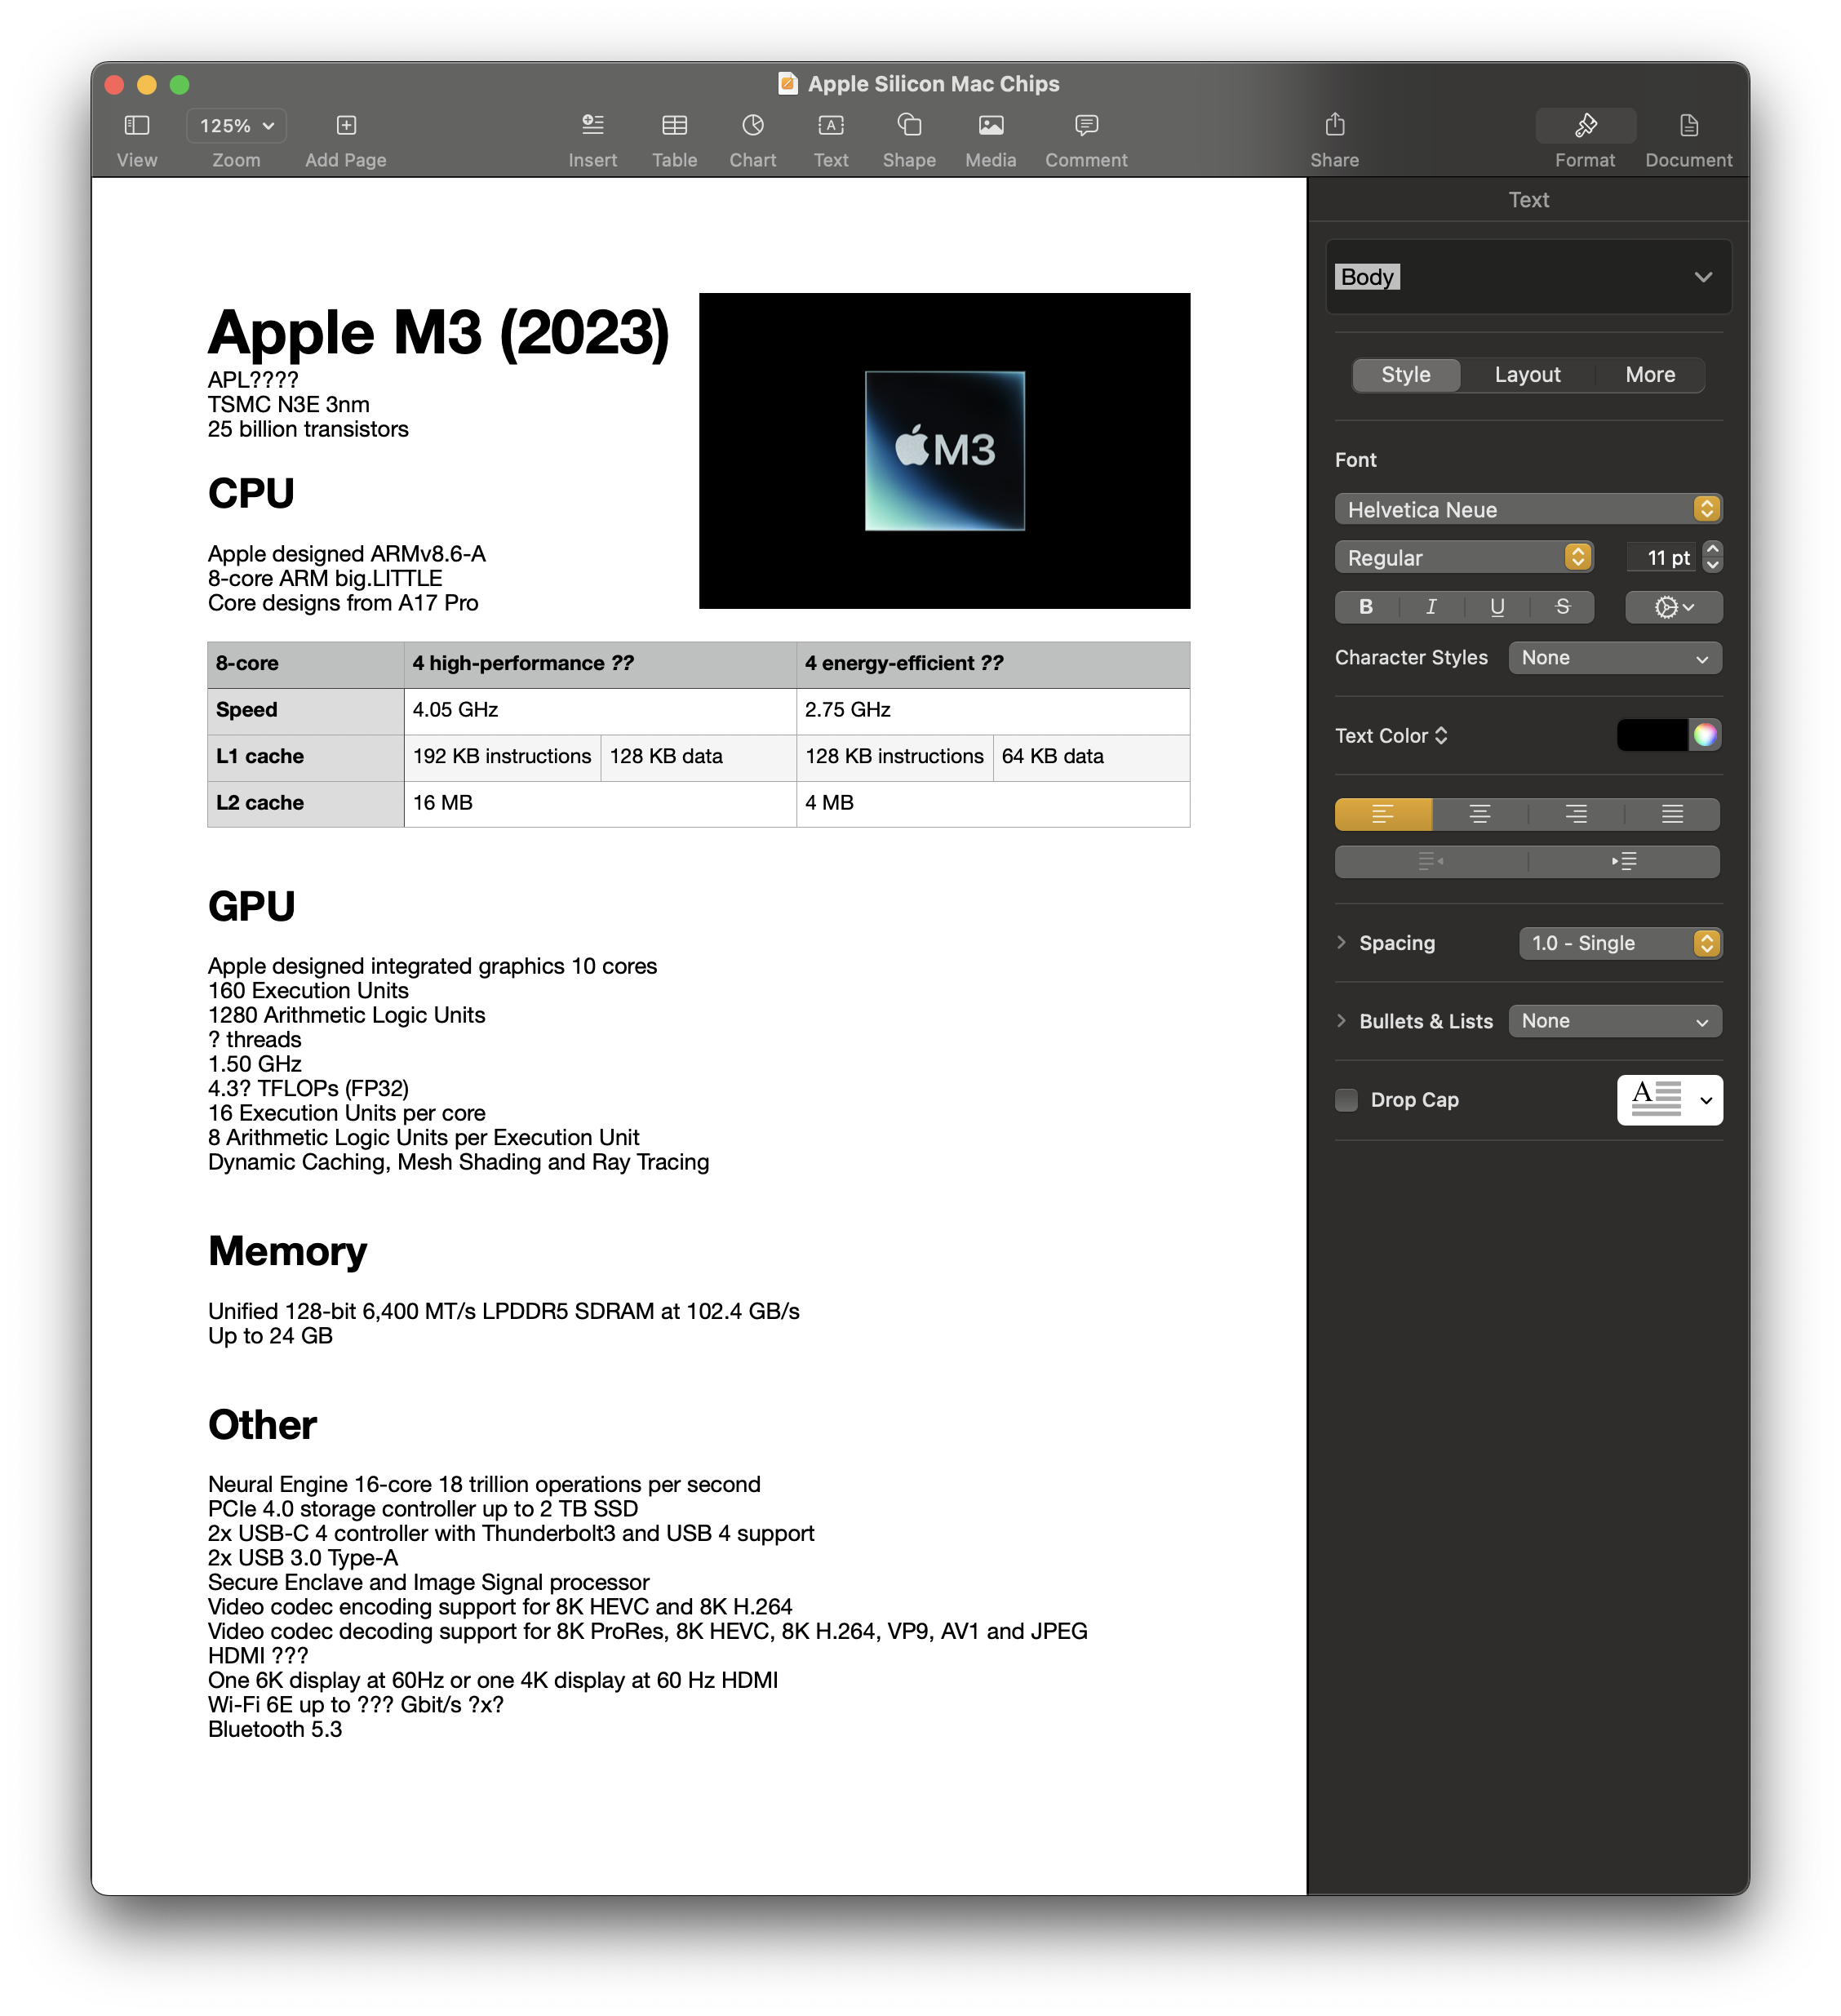1841x2016 pixels.
Task: Toggle italic formatting
Action: tap(1431, 607)
